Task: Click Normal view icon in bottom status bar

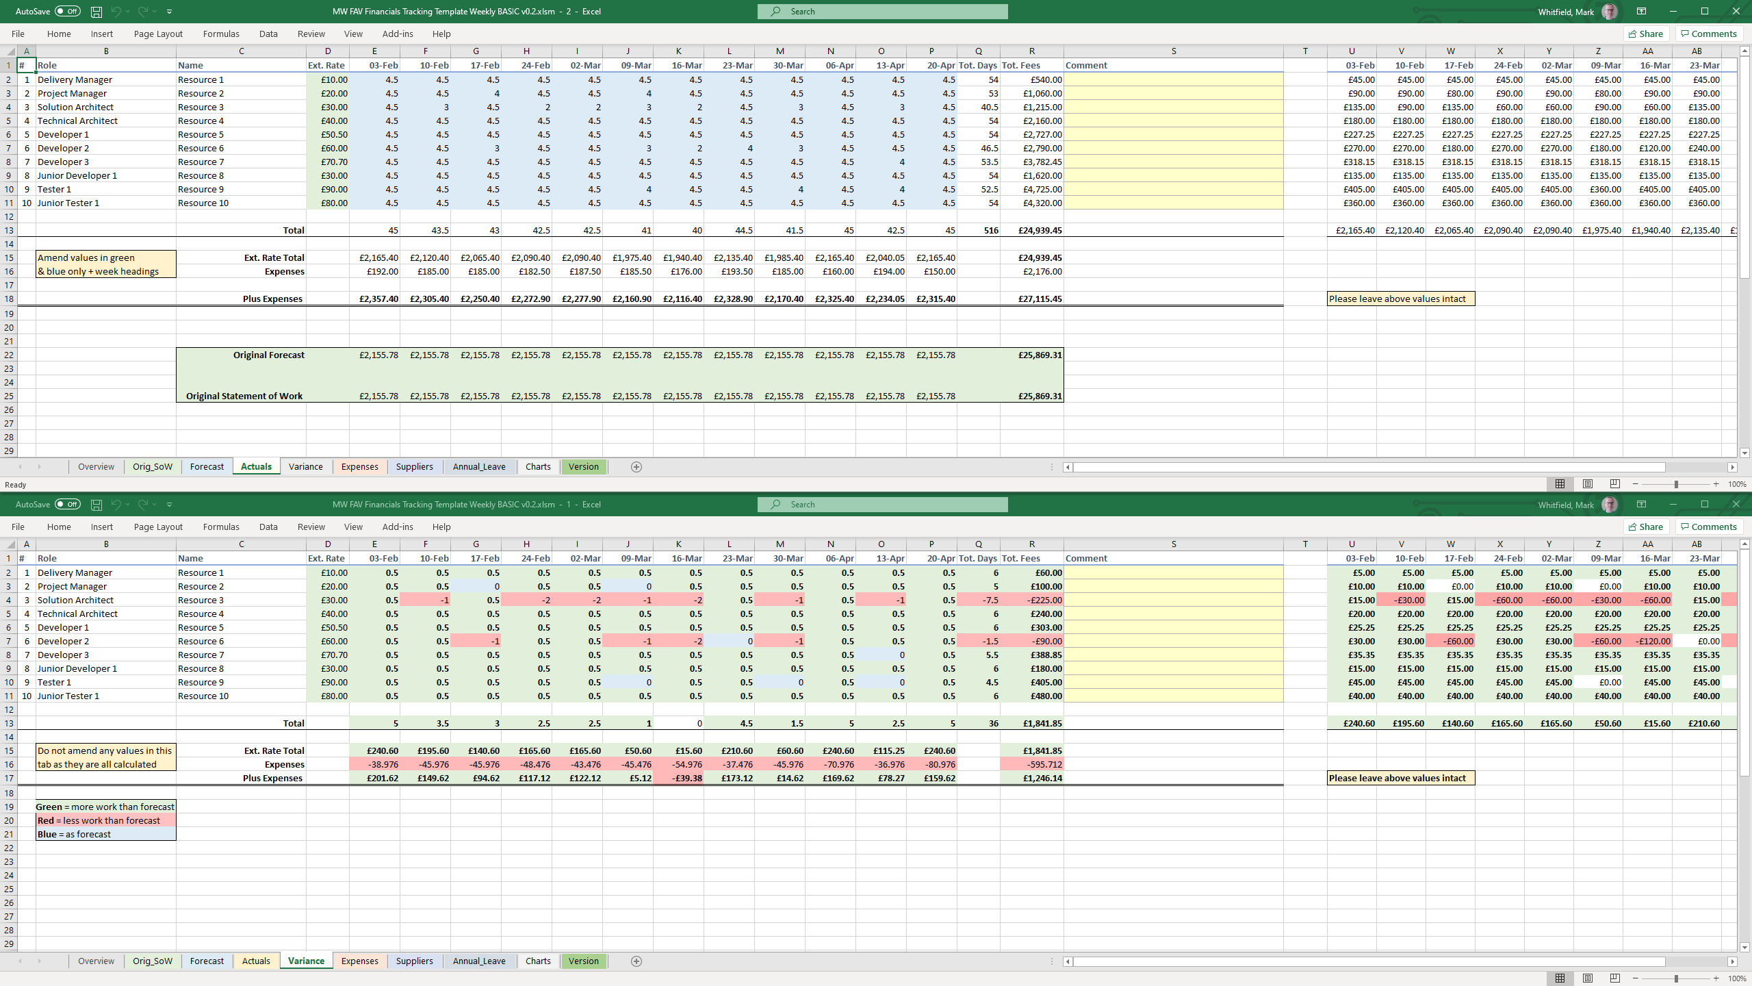Action: coord(1560,978)
